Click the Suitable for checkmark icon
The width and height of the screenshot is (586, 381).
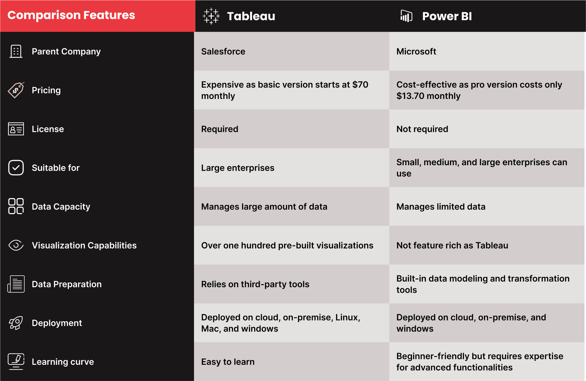(16, 168)
